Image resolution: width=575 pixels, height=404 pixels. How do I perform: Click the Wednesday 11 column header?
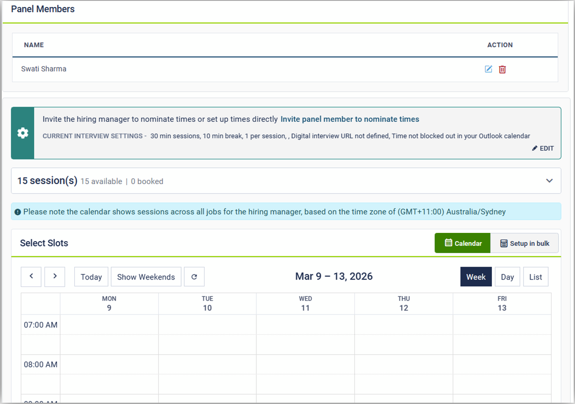[305, 303]
